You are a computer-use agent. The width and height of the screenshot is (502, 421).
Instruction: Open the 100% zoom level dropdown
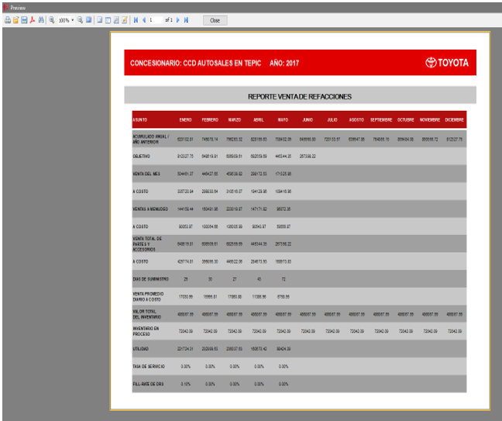tap(72, 20)
